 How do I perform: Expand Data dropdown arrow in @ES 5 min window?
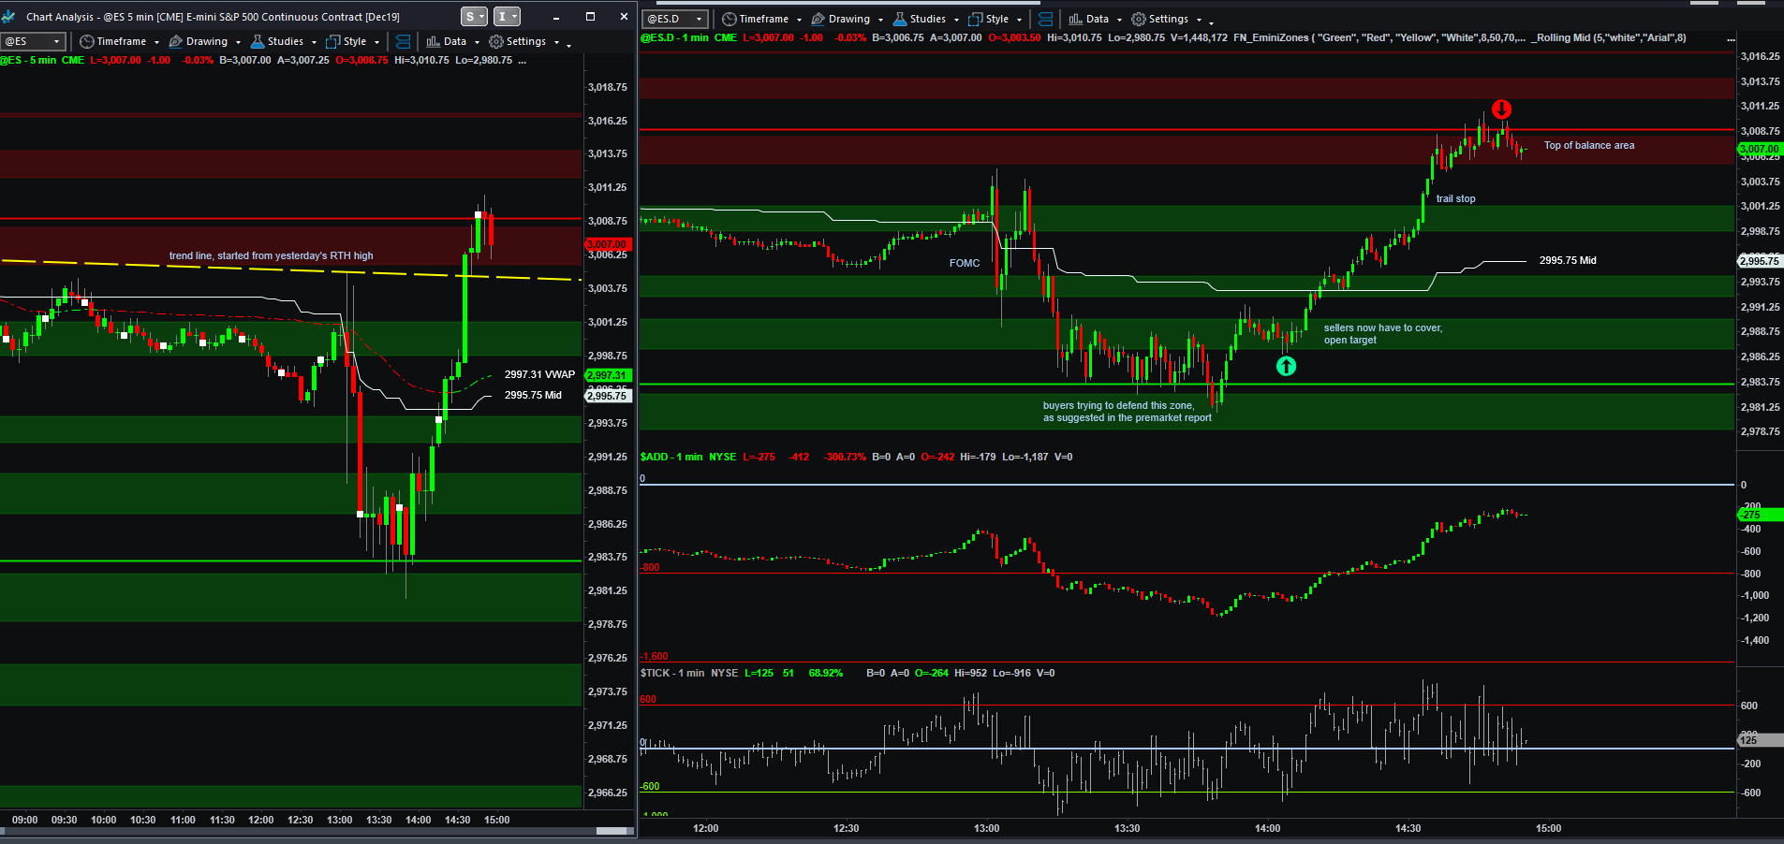(477, 42)
